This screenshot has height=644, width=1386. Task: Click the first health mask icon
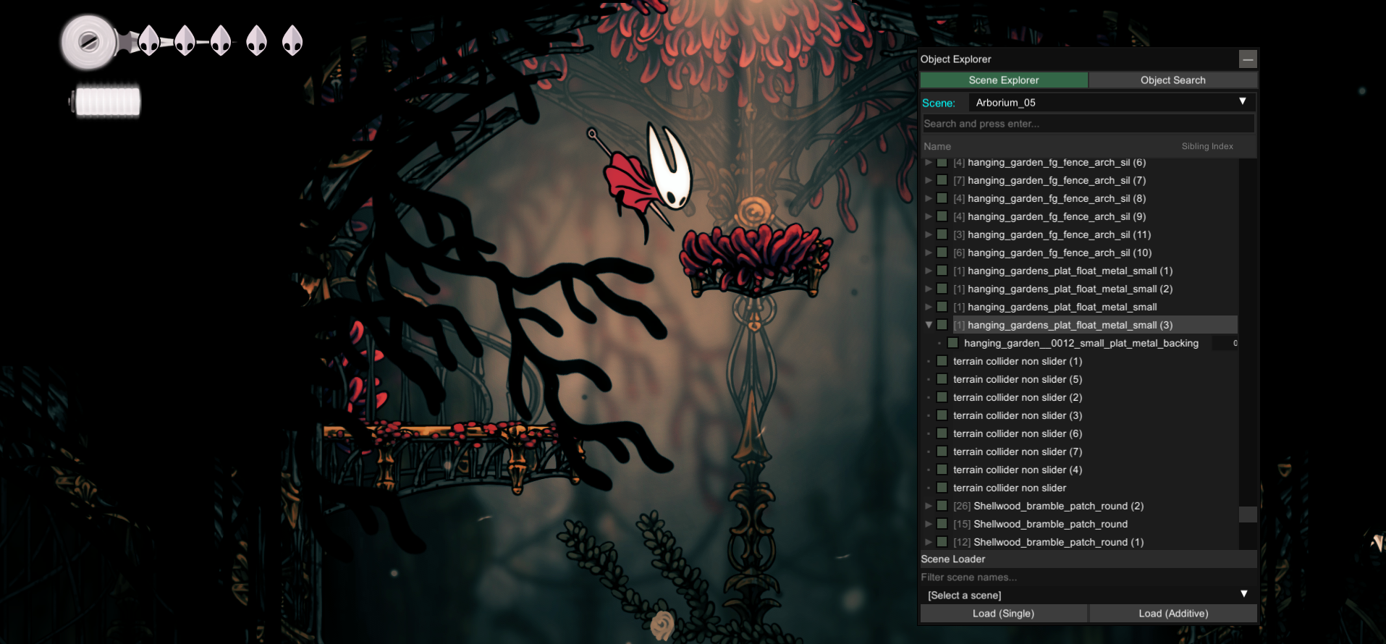(x=149, y=41)
